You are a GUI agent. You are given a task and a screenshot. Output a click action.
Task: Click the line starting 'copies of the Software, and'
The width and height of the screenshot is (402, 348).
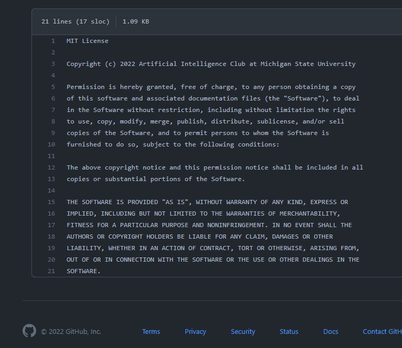pos(198,133)
